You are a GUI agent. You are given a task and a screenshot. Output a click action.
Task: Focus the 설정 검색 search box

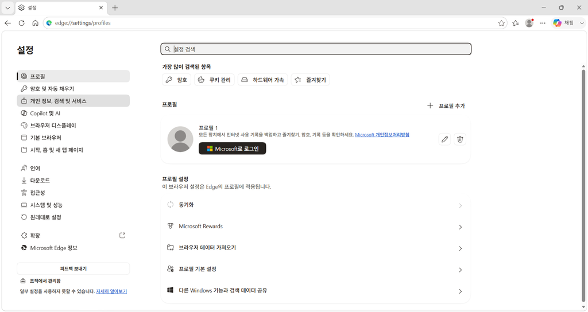click(316, 49)
